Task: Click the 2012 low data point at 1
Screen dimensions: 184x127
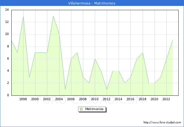Action: [107, 89]
